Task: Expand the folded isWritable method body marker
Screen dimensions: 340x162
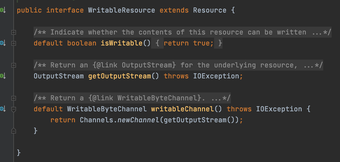Action: 14,43
